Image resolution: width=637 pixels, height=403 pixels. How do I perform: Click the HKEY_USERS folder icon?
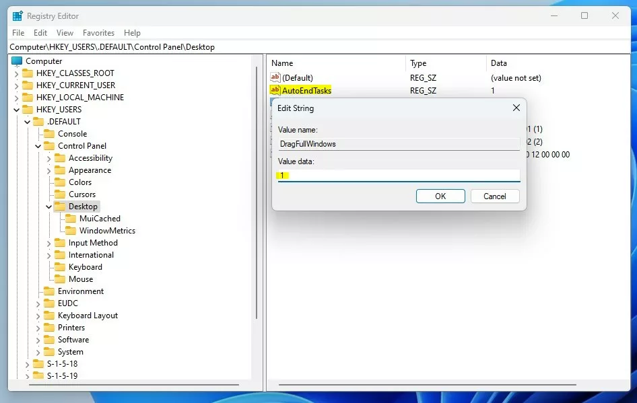tap(28, 110)
